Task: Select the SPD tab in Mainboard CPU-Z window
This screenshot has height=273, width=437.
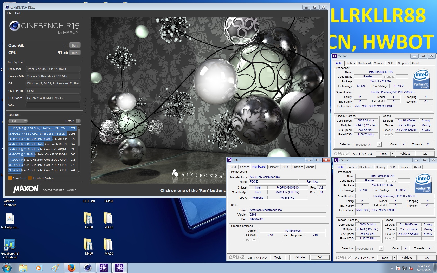Action: click(x=285, y=167)
